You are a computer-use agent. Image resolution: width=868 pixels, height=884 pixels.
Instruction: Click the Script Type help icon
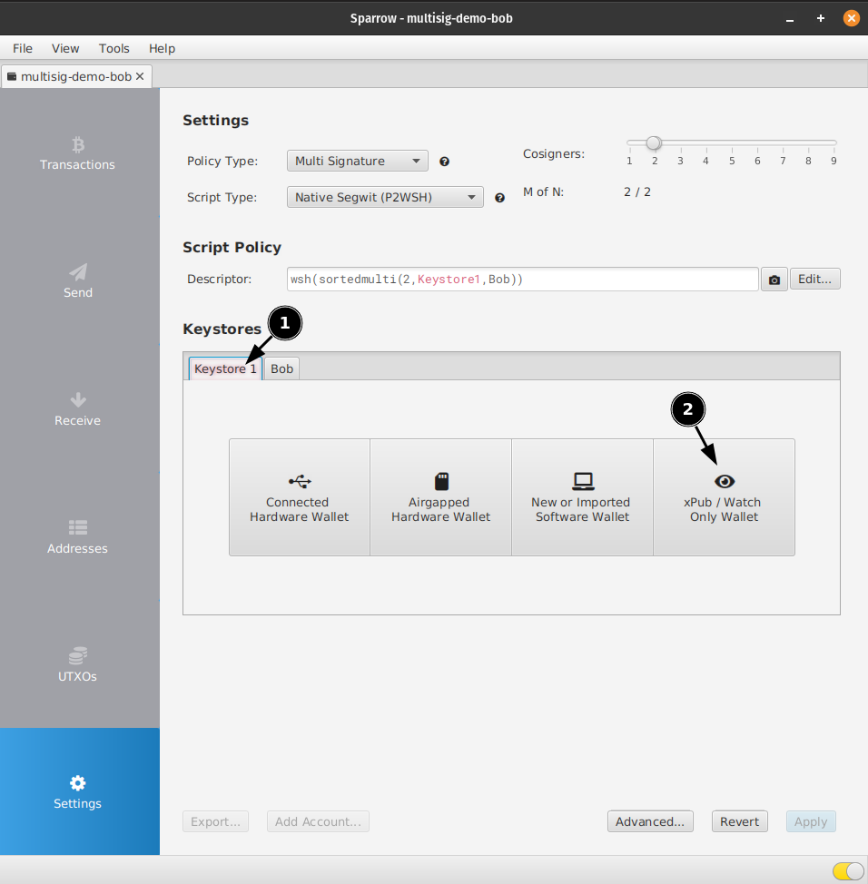[x=499, y=198]
